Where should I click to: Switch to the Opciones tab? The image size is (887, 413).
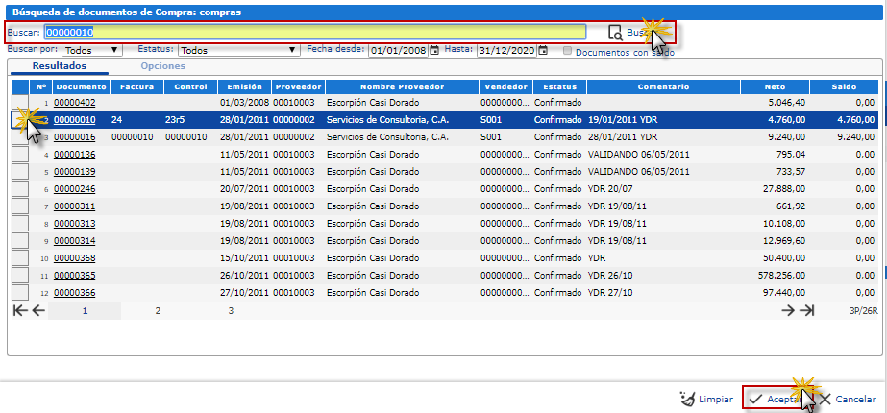162,66
